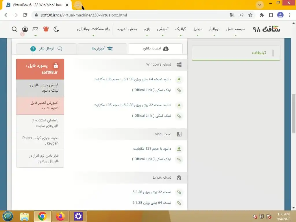Click the تبلیغات sidebar heading
The image size is (296, 222).
point(259,53)
